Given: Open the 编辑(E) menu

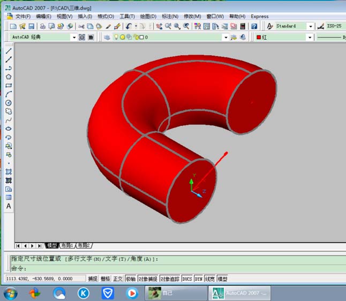Looking at the screenshot, I should pos(43,17).
